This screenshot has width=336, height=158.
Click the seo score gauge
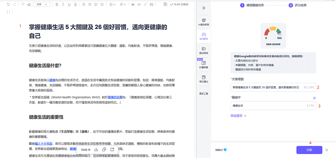(273, 35)
